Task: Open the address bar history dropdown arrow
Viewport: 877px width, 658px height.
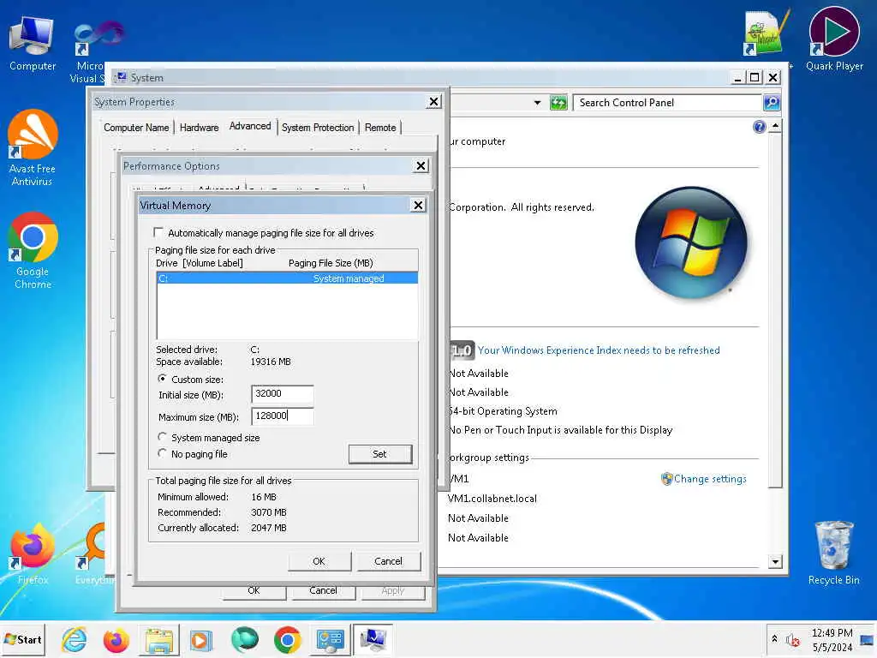Action: [x=538, y=103]
